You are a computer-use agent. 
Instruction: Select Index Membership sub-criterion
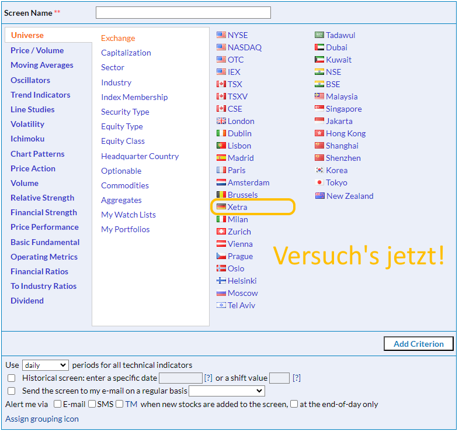[x=134, y=97]
